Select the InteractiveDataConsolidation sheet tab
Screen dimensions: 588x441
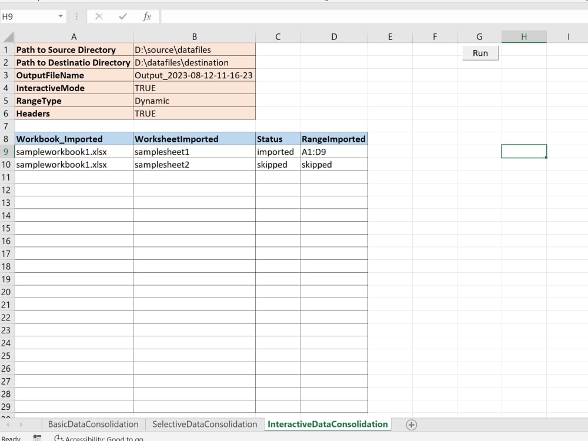328,424
